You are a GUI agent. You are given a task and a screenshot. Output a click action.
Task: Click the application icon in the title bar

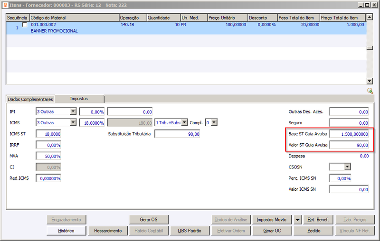pyautogui.click(x=5, y=5)
